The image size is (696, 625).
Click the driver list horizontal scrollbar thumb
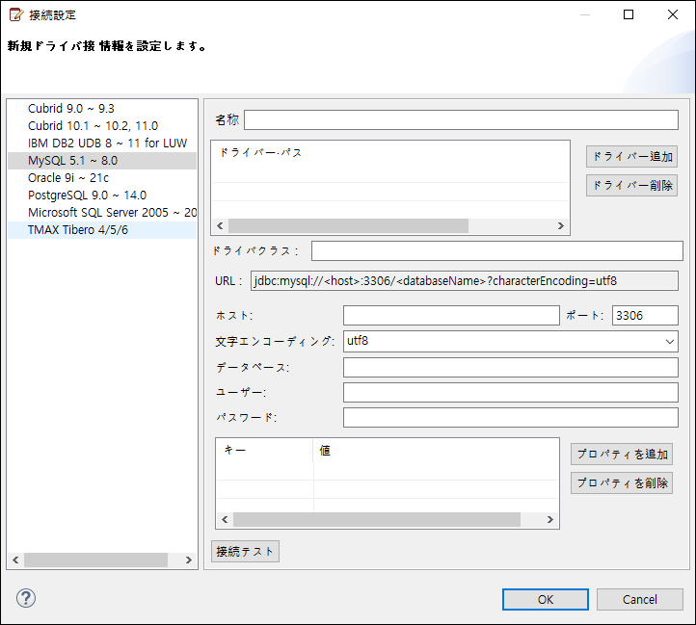pos(95,560)
